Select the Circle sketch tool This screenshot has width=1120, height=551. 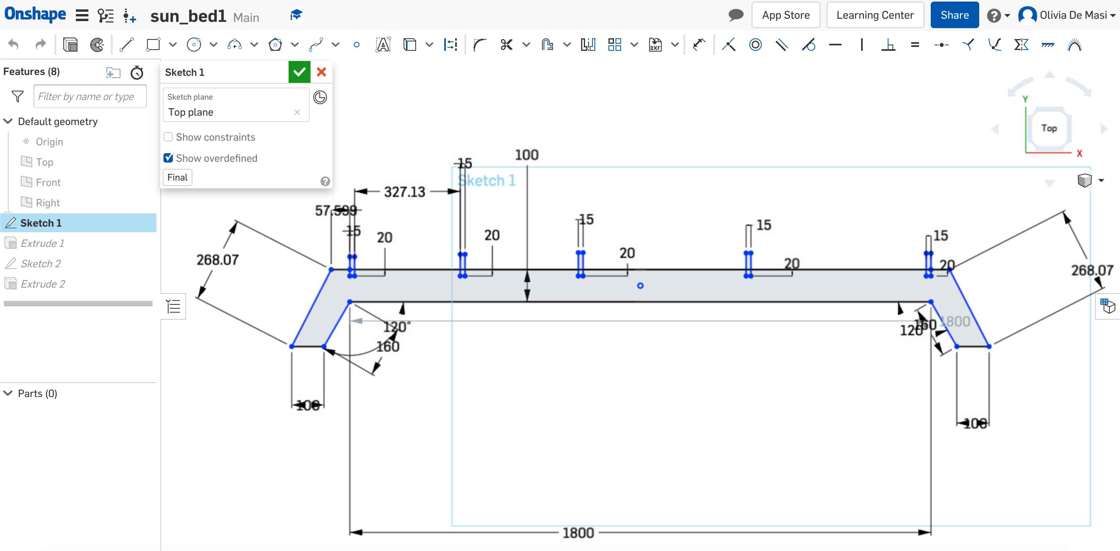click(x=194, y=44)
